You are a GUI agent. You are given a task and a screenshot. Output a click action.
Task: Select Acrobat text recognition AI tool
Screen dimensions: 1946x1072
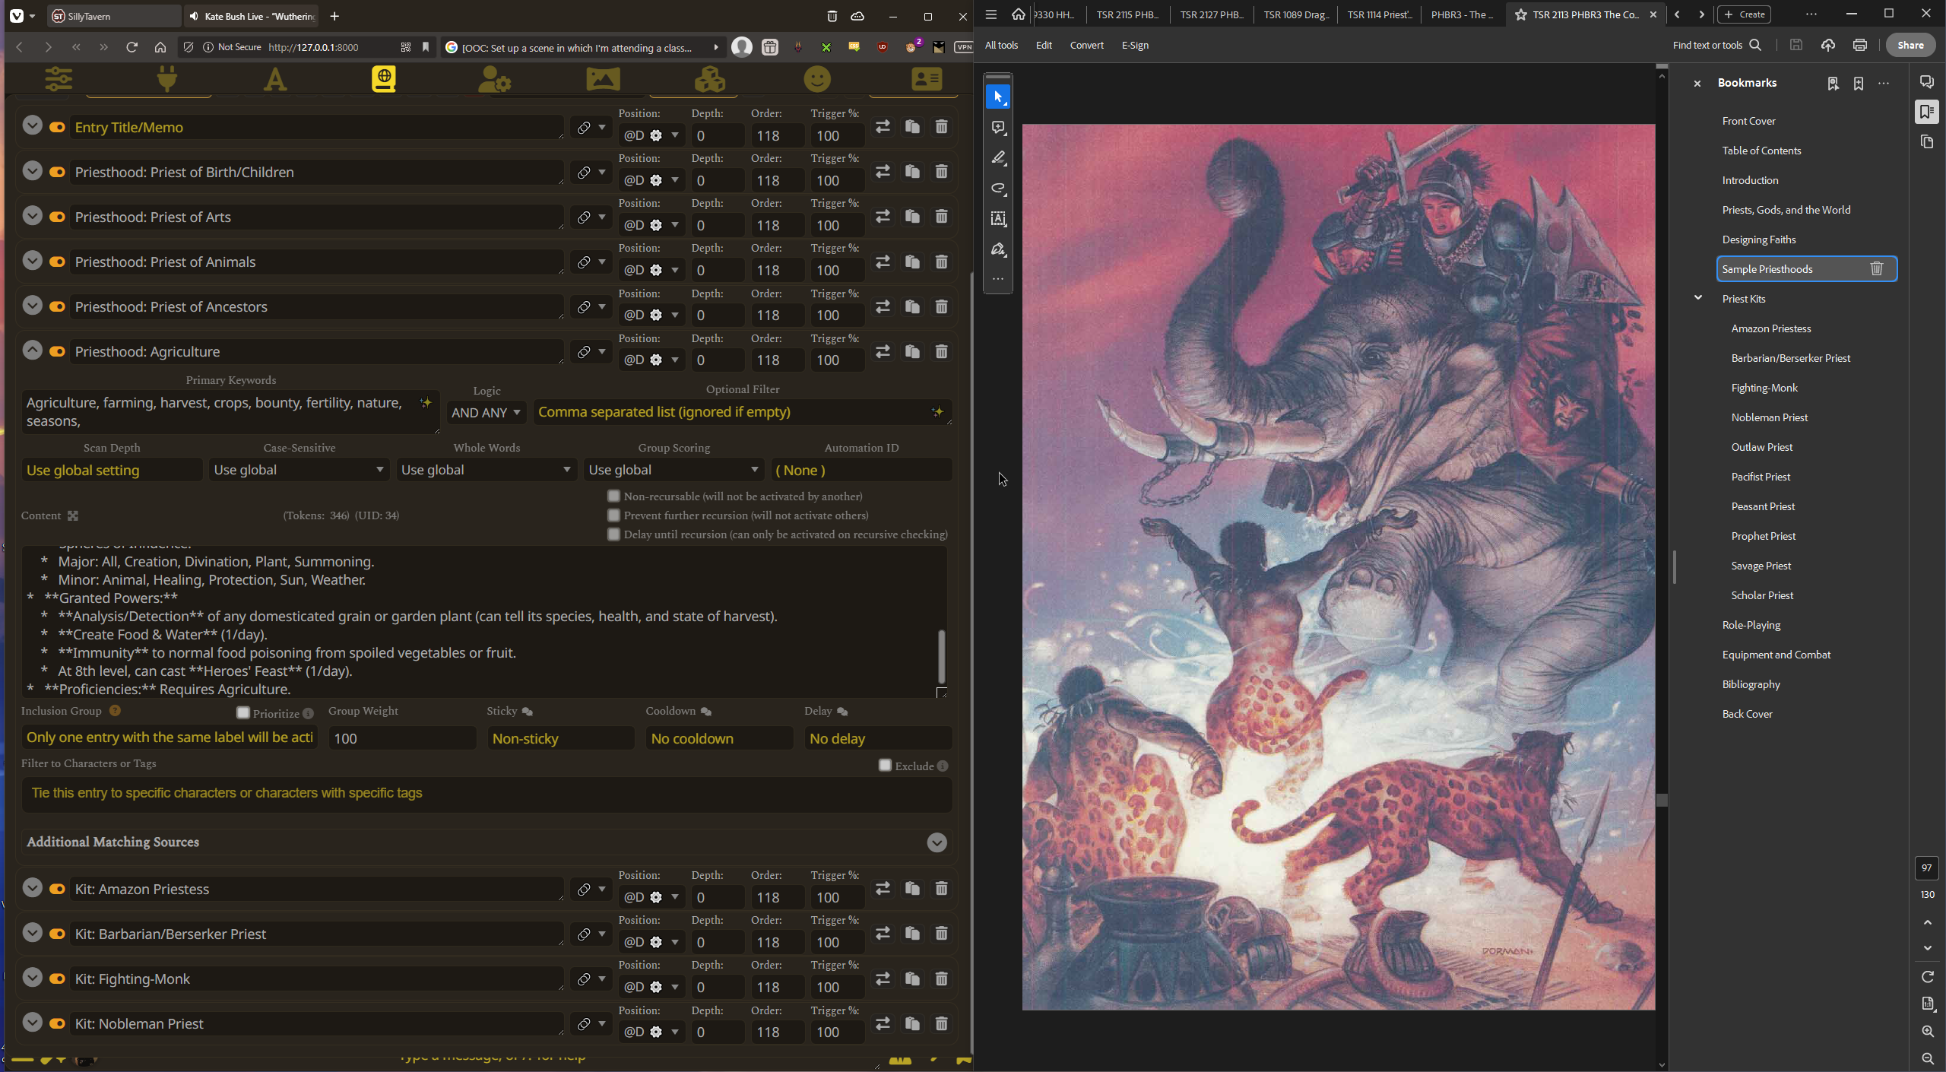[998, 219]
